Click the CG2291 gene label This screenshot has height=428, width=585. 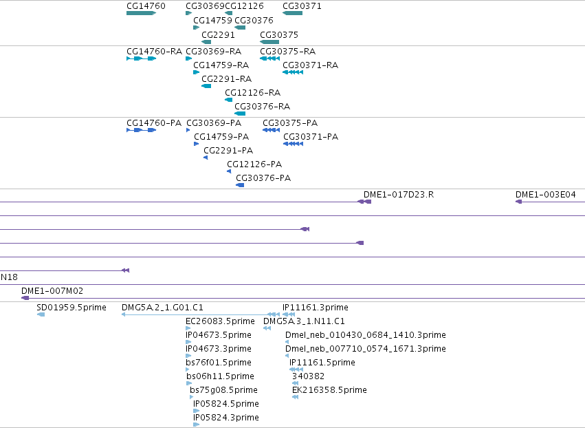tap(218, 34)
